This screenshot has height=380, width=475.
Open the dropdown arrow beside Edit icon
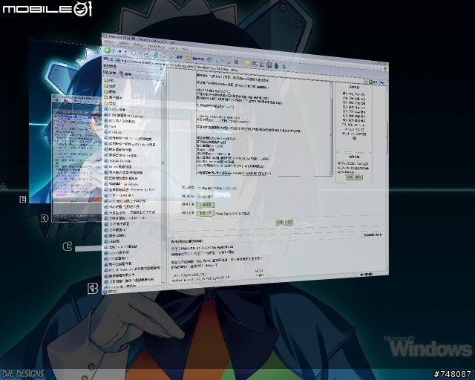pyautogui.click(x=242, y=63)
